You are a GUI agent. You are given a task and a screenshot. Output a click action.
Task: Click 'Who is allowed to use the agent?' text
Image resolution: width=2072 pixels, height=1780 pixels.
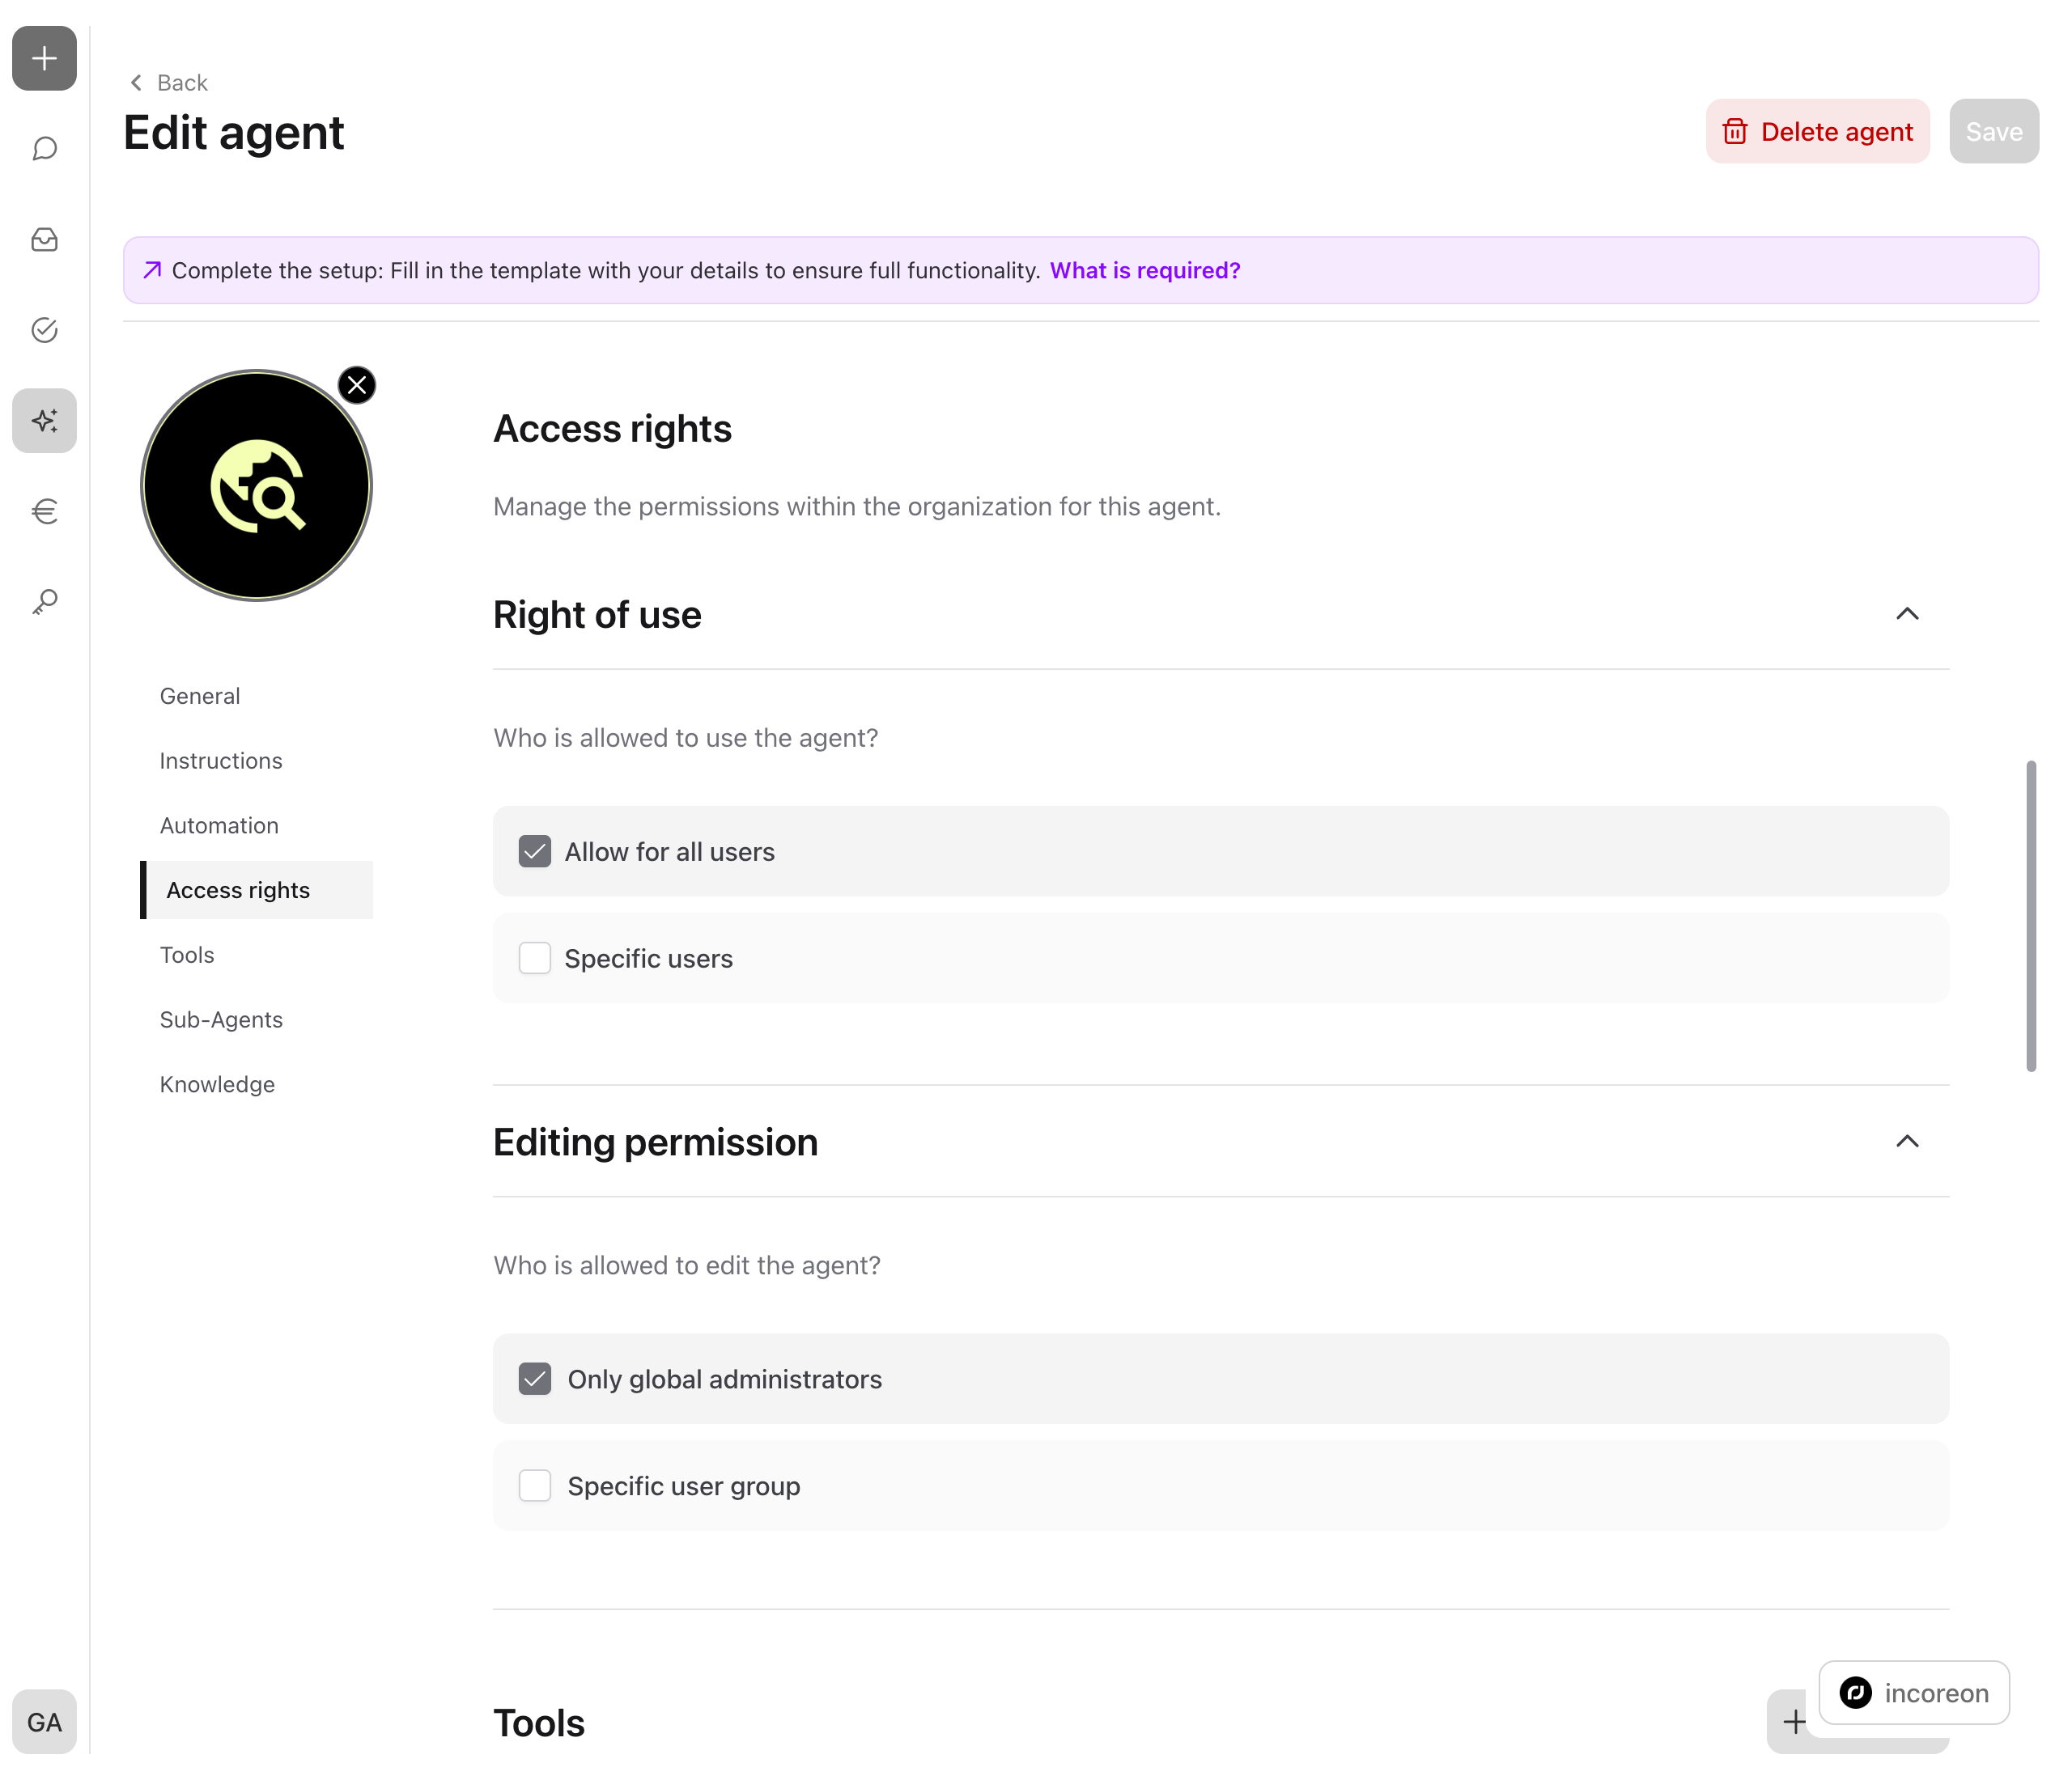(686, 739)
